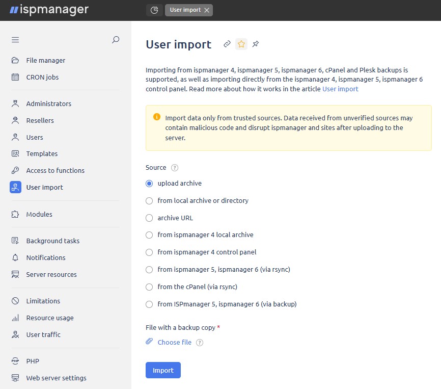This screenshot has height=389, width=441.
Task: Click the Templates icon
Action: point(15,153)
